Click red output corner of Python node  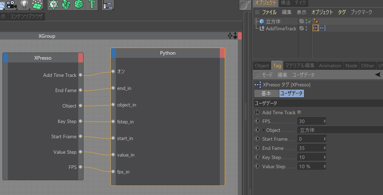[x=222, y=53]
